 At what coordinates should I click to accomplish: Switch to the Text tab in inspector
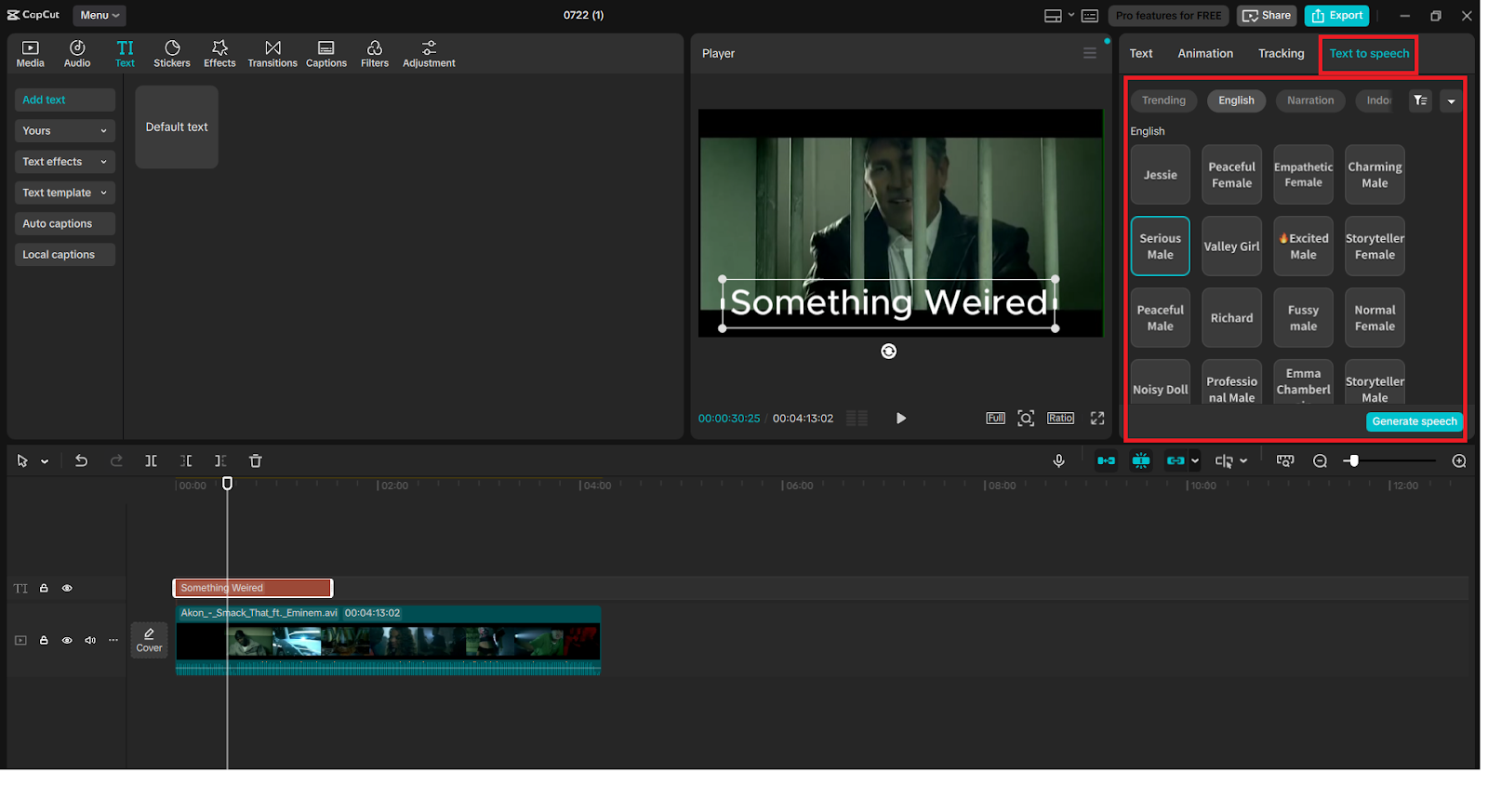[x=1141, y=53]
